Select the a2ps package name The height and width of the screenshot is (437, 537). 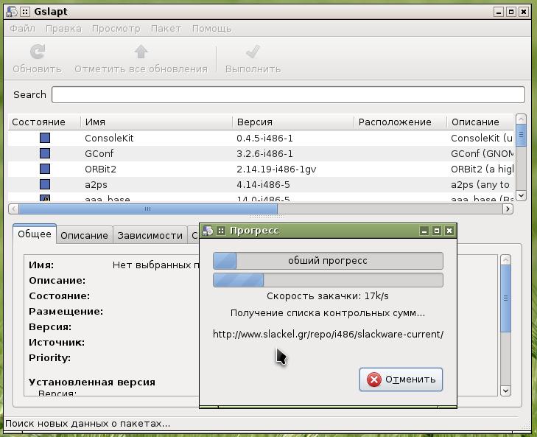pyautogui.click(x=96, y=185)
